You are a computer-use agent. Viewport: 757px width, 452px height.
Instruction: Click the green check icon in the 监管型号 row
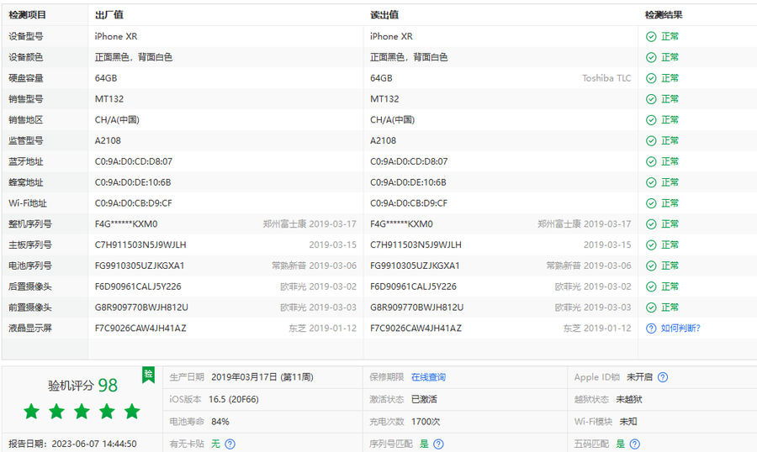click(651, 141)
